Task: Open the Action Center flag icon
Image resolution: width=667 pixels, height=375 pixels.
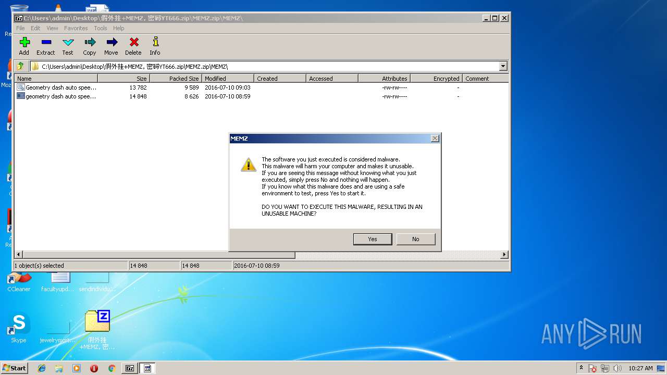Action: [x=592, y=368]
